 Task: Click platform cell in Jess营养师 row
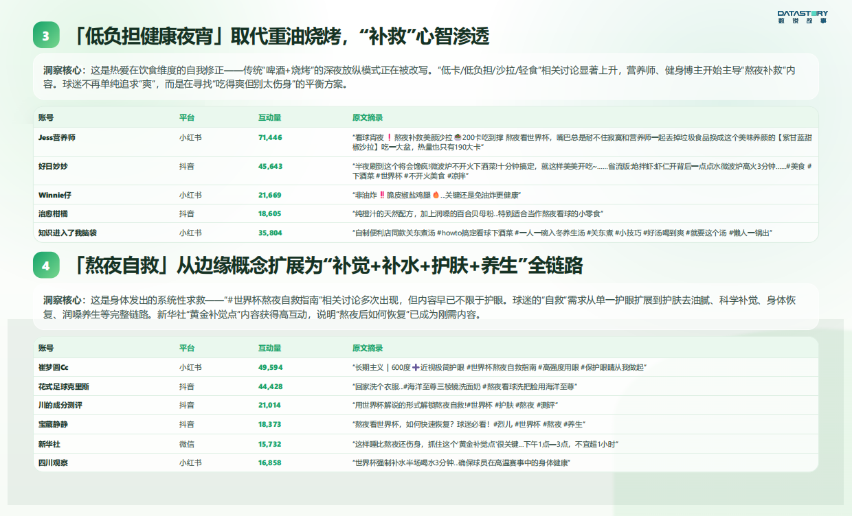tap(190, 138)
